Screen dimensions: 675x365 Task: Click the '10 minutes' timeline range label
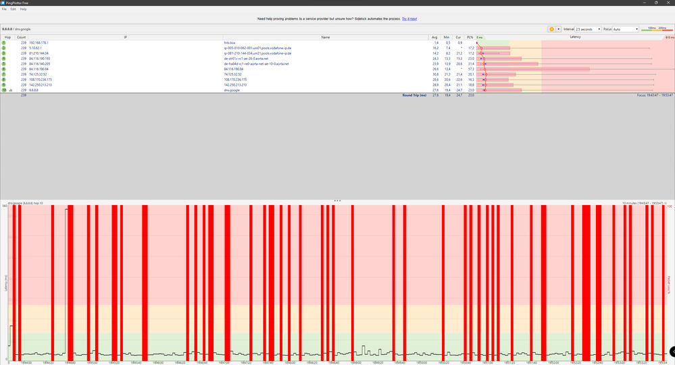[643, 203]
